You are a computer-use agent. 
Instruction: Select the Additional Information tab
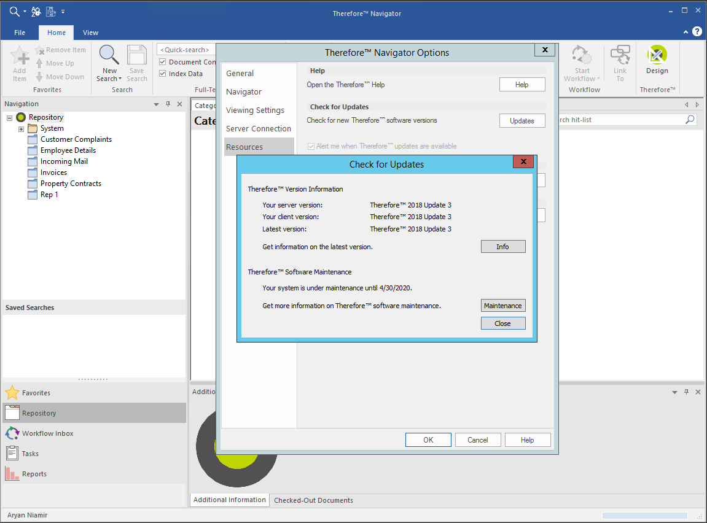tap(230, 500)
